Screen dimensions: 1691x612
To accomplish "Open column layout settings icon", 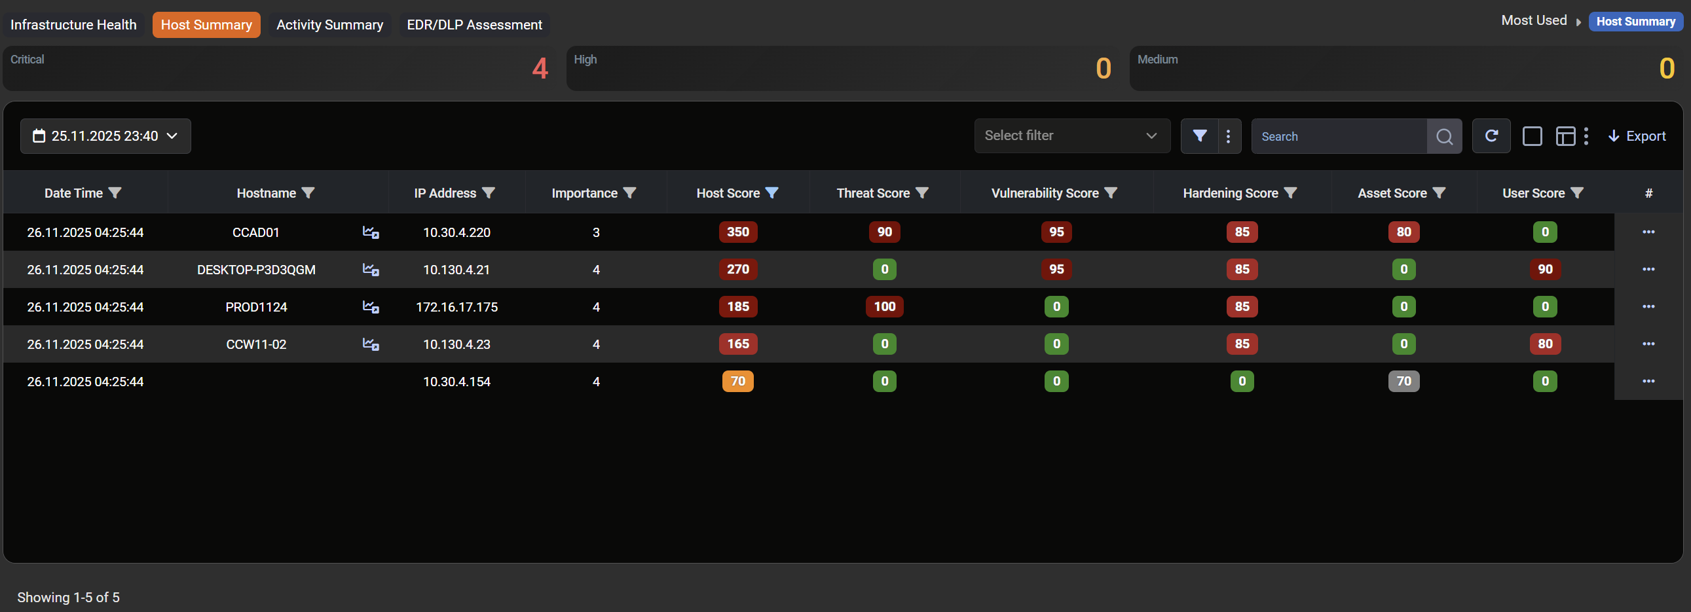I will point(1565,135).
